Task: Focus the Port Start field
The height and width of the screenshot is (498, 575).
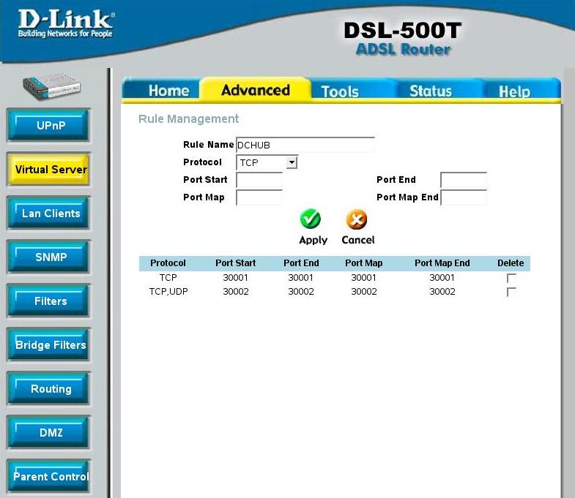Action: tap(259, 180)
